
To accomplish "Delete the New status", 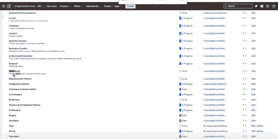I will [x=260, y=126].
